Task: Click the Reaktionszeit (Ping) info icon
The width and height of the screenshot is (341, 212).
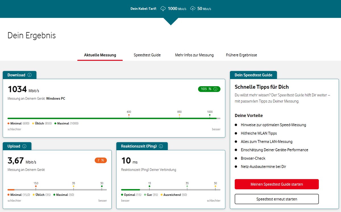Action: pos(161,146)
